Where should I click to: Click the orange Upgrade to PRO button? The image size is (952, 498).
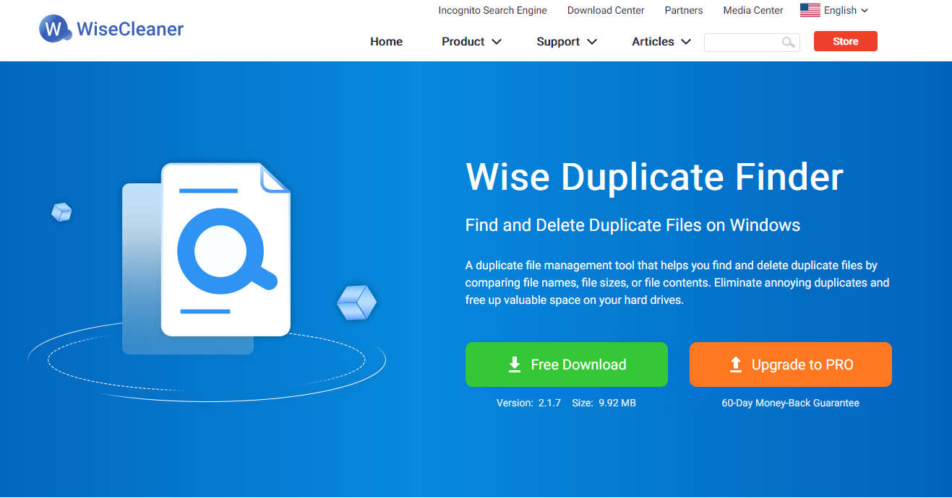790,364
